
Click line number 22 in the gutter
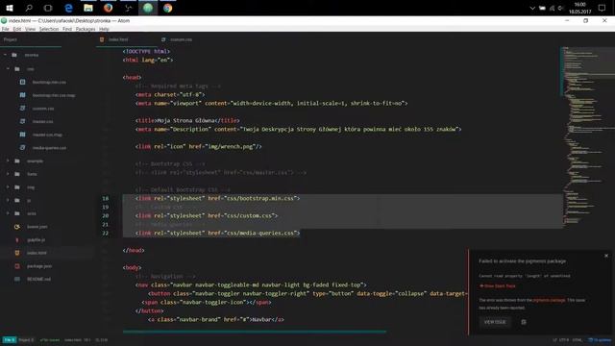pyautogui.click(x=105, y=233)
